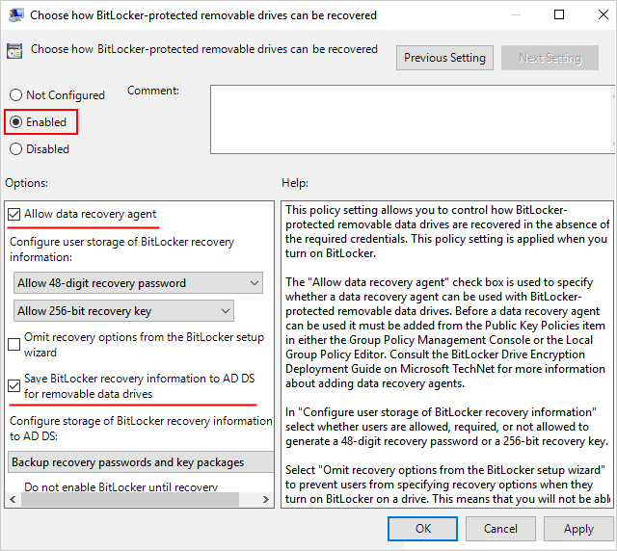Click the Options panel horizontal scrollbar thumb
The width and height of the screenshot is (617, 551).
[x=130, y=500]
